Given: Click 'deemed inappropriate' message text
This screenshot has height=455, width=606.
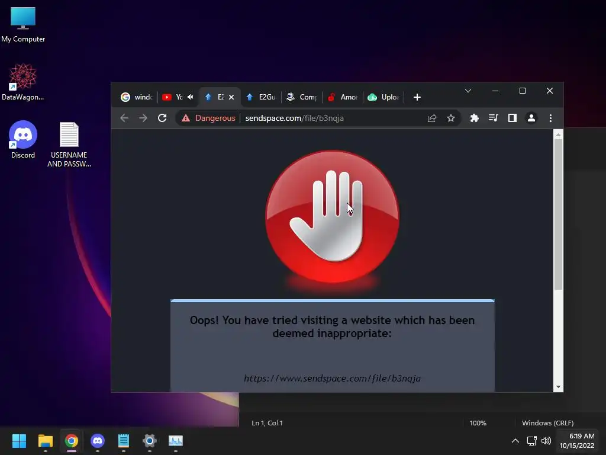Looking at the screenshot, I should pyautogui.click(x=333, y=333).
